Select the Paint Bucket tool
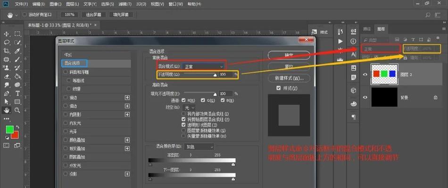Image resolution: width=448 pixels, height=188 pixels. [x=17, y=76]
